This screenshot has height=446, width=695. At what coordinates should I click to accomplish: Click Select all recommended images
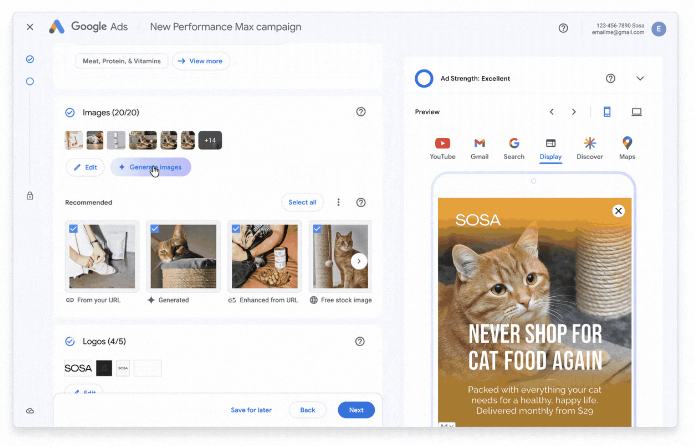[302, 202]
